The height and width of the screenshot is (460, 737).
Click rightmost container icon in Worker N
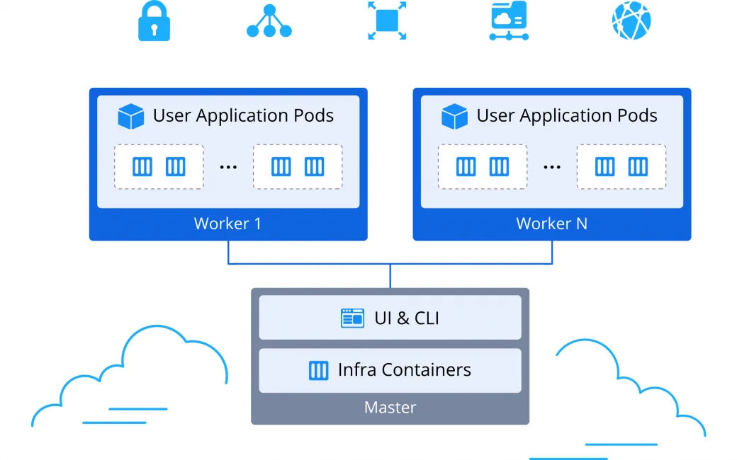click(638, 167)
